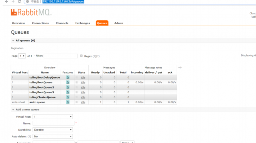Go back with browser back arrow
The image size is (256, 143).
pyautogui.click(x=7, y=2)
